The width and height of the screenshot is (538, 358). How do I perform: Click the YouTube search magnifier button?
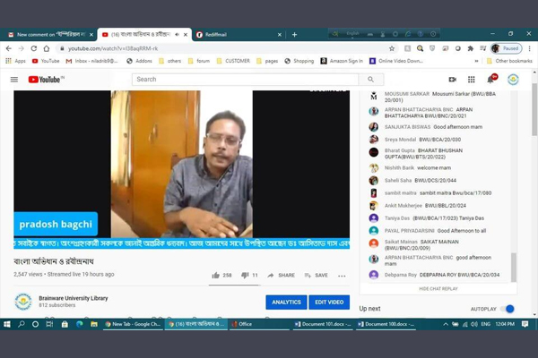[x=371, y=80]
